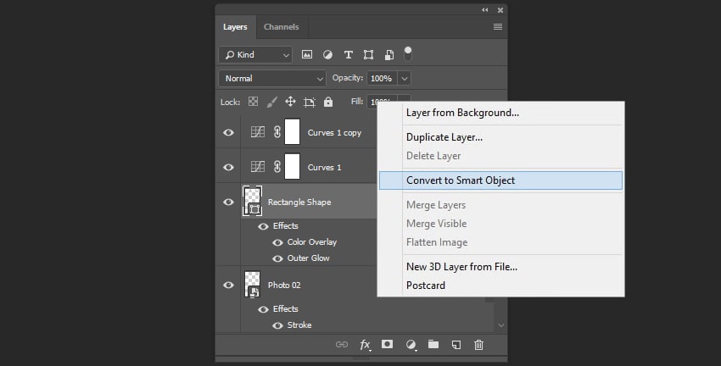Hide the Curves 1 copy layer
721x366 pixels.
click(x=228, y=132)
